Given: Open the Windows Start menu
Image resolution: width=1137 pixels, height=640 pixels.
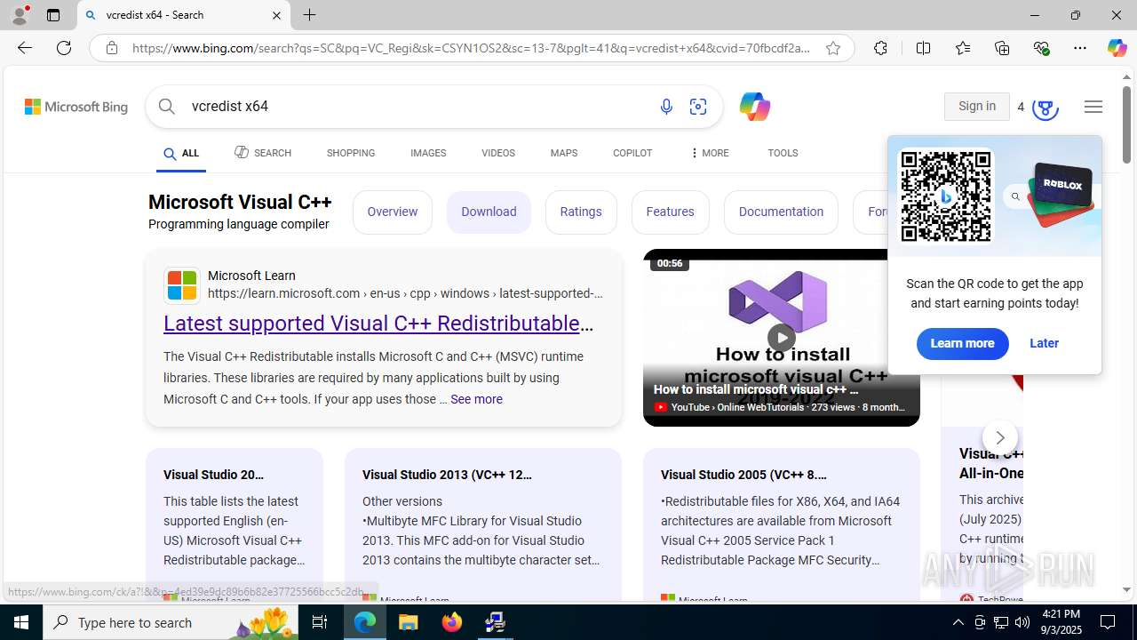Looking at the screenshot, I should coord(21,622).
